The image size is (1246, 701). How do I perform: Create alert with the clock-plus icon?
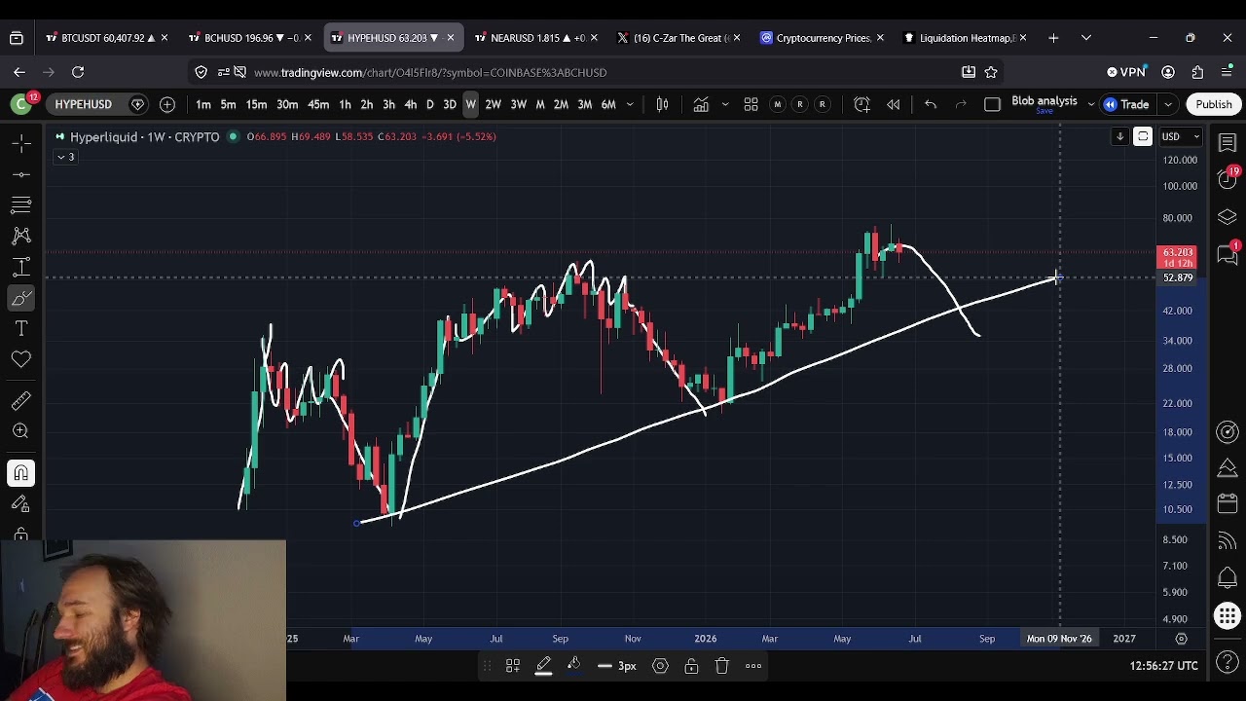(x=861, y=104)
